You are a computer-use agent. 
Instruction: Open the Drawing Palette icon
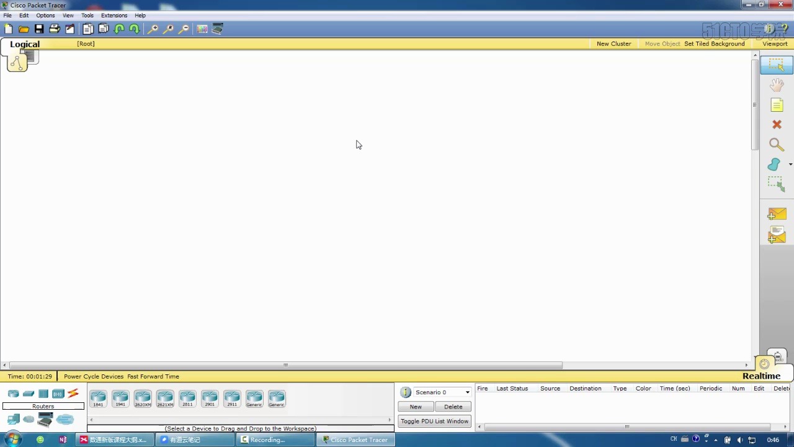tap(202, 29)
